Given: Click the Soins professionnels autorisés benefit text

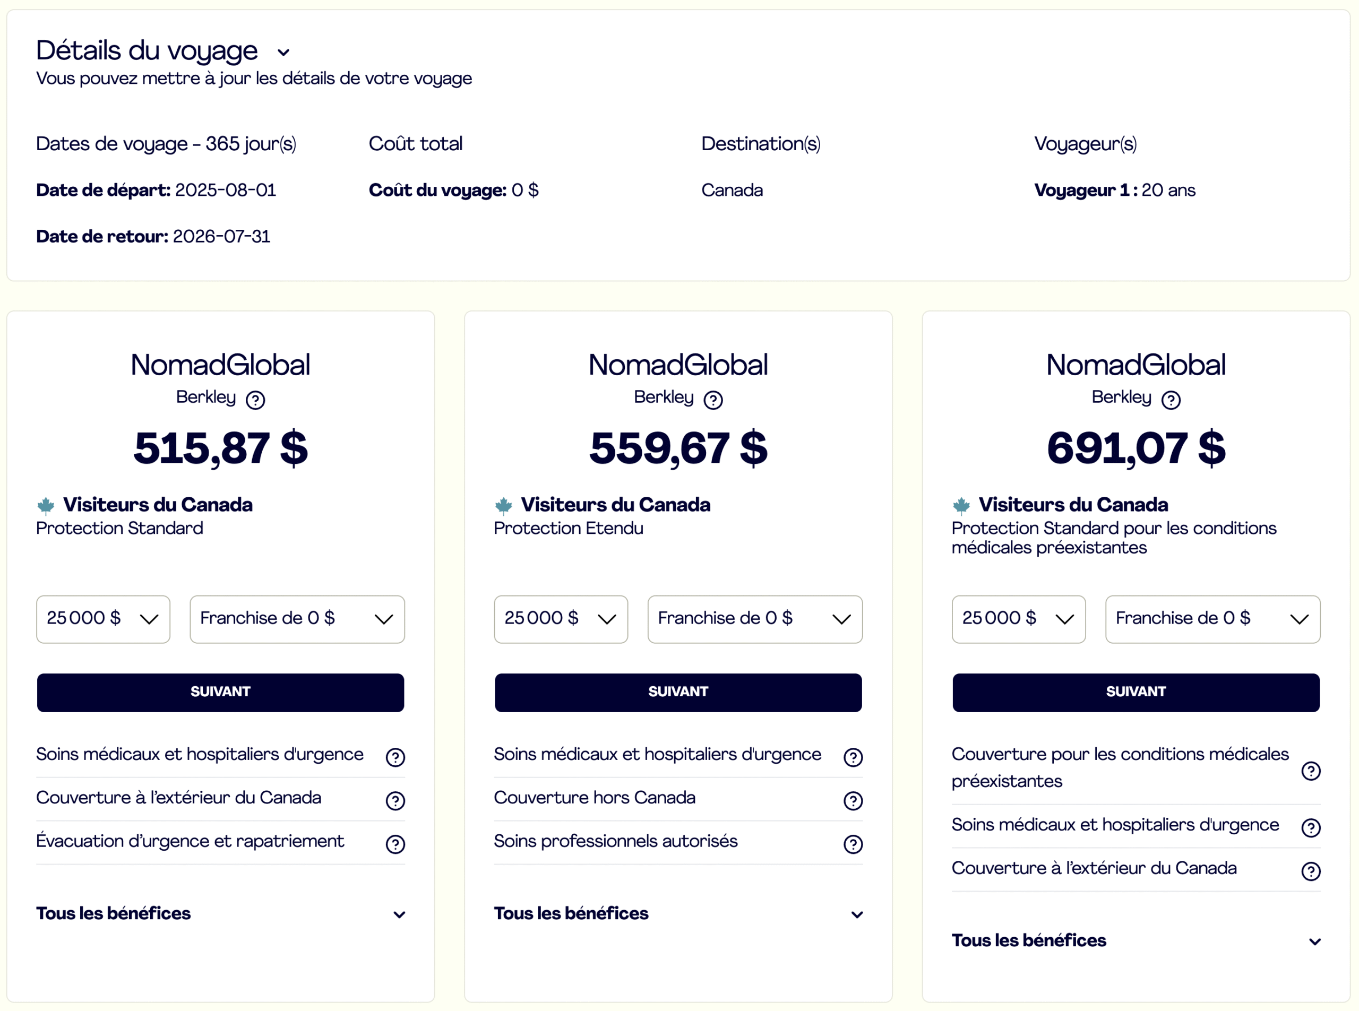Looking at the screenshot, I should click(x=616, y=841).
